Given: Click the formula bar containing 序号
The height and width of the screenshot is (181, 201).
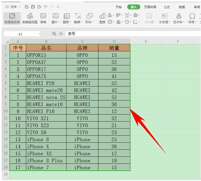Looking at the screenshot, I should tap(133, 34).
